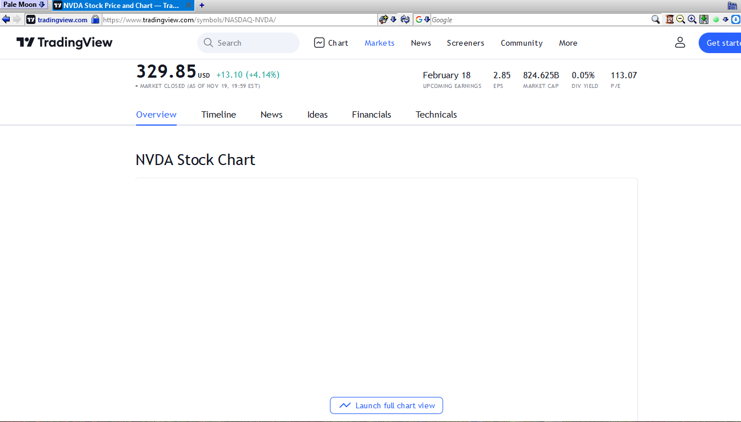
Task: Open the user profile icon
Action: (x=680, y=42)
